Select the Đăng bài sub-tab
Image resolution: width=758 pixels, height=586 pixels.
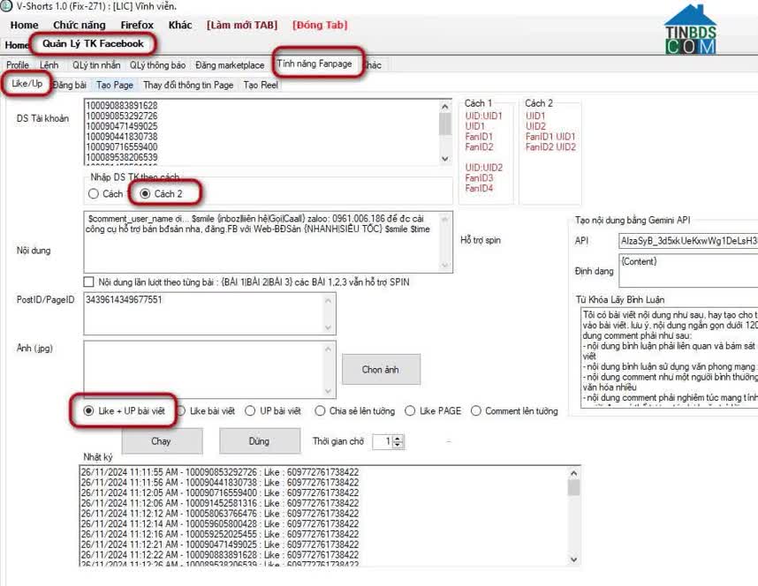(70, 85)
